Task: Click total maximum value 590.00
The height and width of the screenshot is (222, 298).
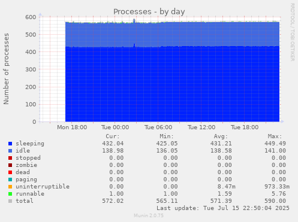Action: click(275, 201)
